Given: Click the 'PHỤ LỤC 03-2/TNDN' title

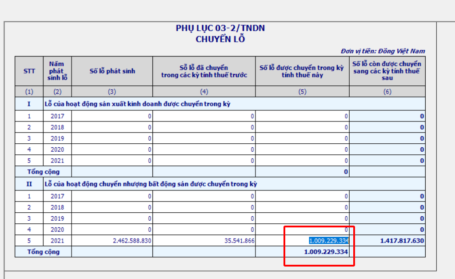Looking at the screenshot, I should (220, 29).
